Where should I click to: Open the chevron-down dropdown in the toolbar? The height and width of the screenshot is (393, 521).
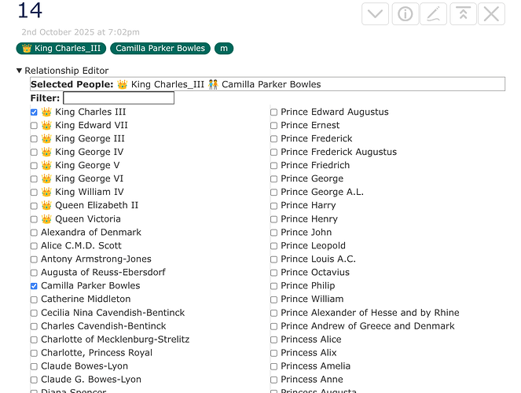pyautogui.click(x=376, y=13)
